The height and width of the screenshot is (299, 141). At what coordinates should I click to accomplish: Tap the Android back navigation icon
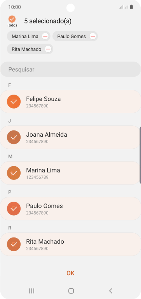111,290
